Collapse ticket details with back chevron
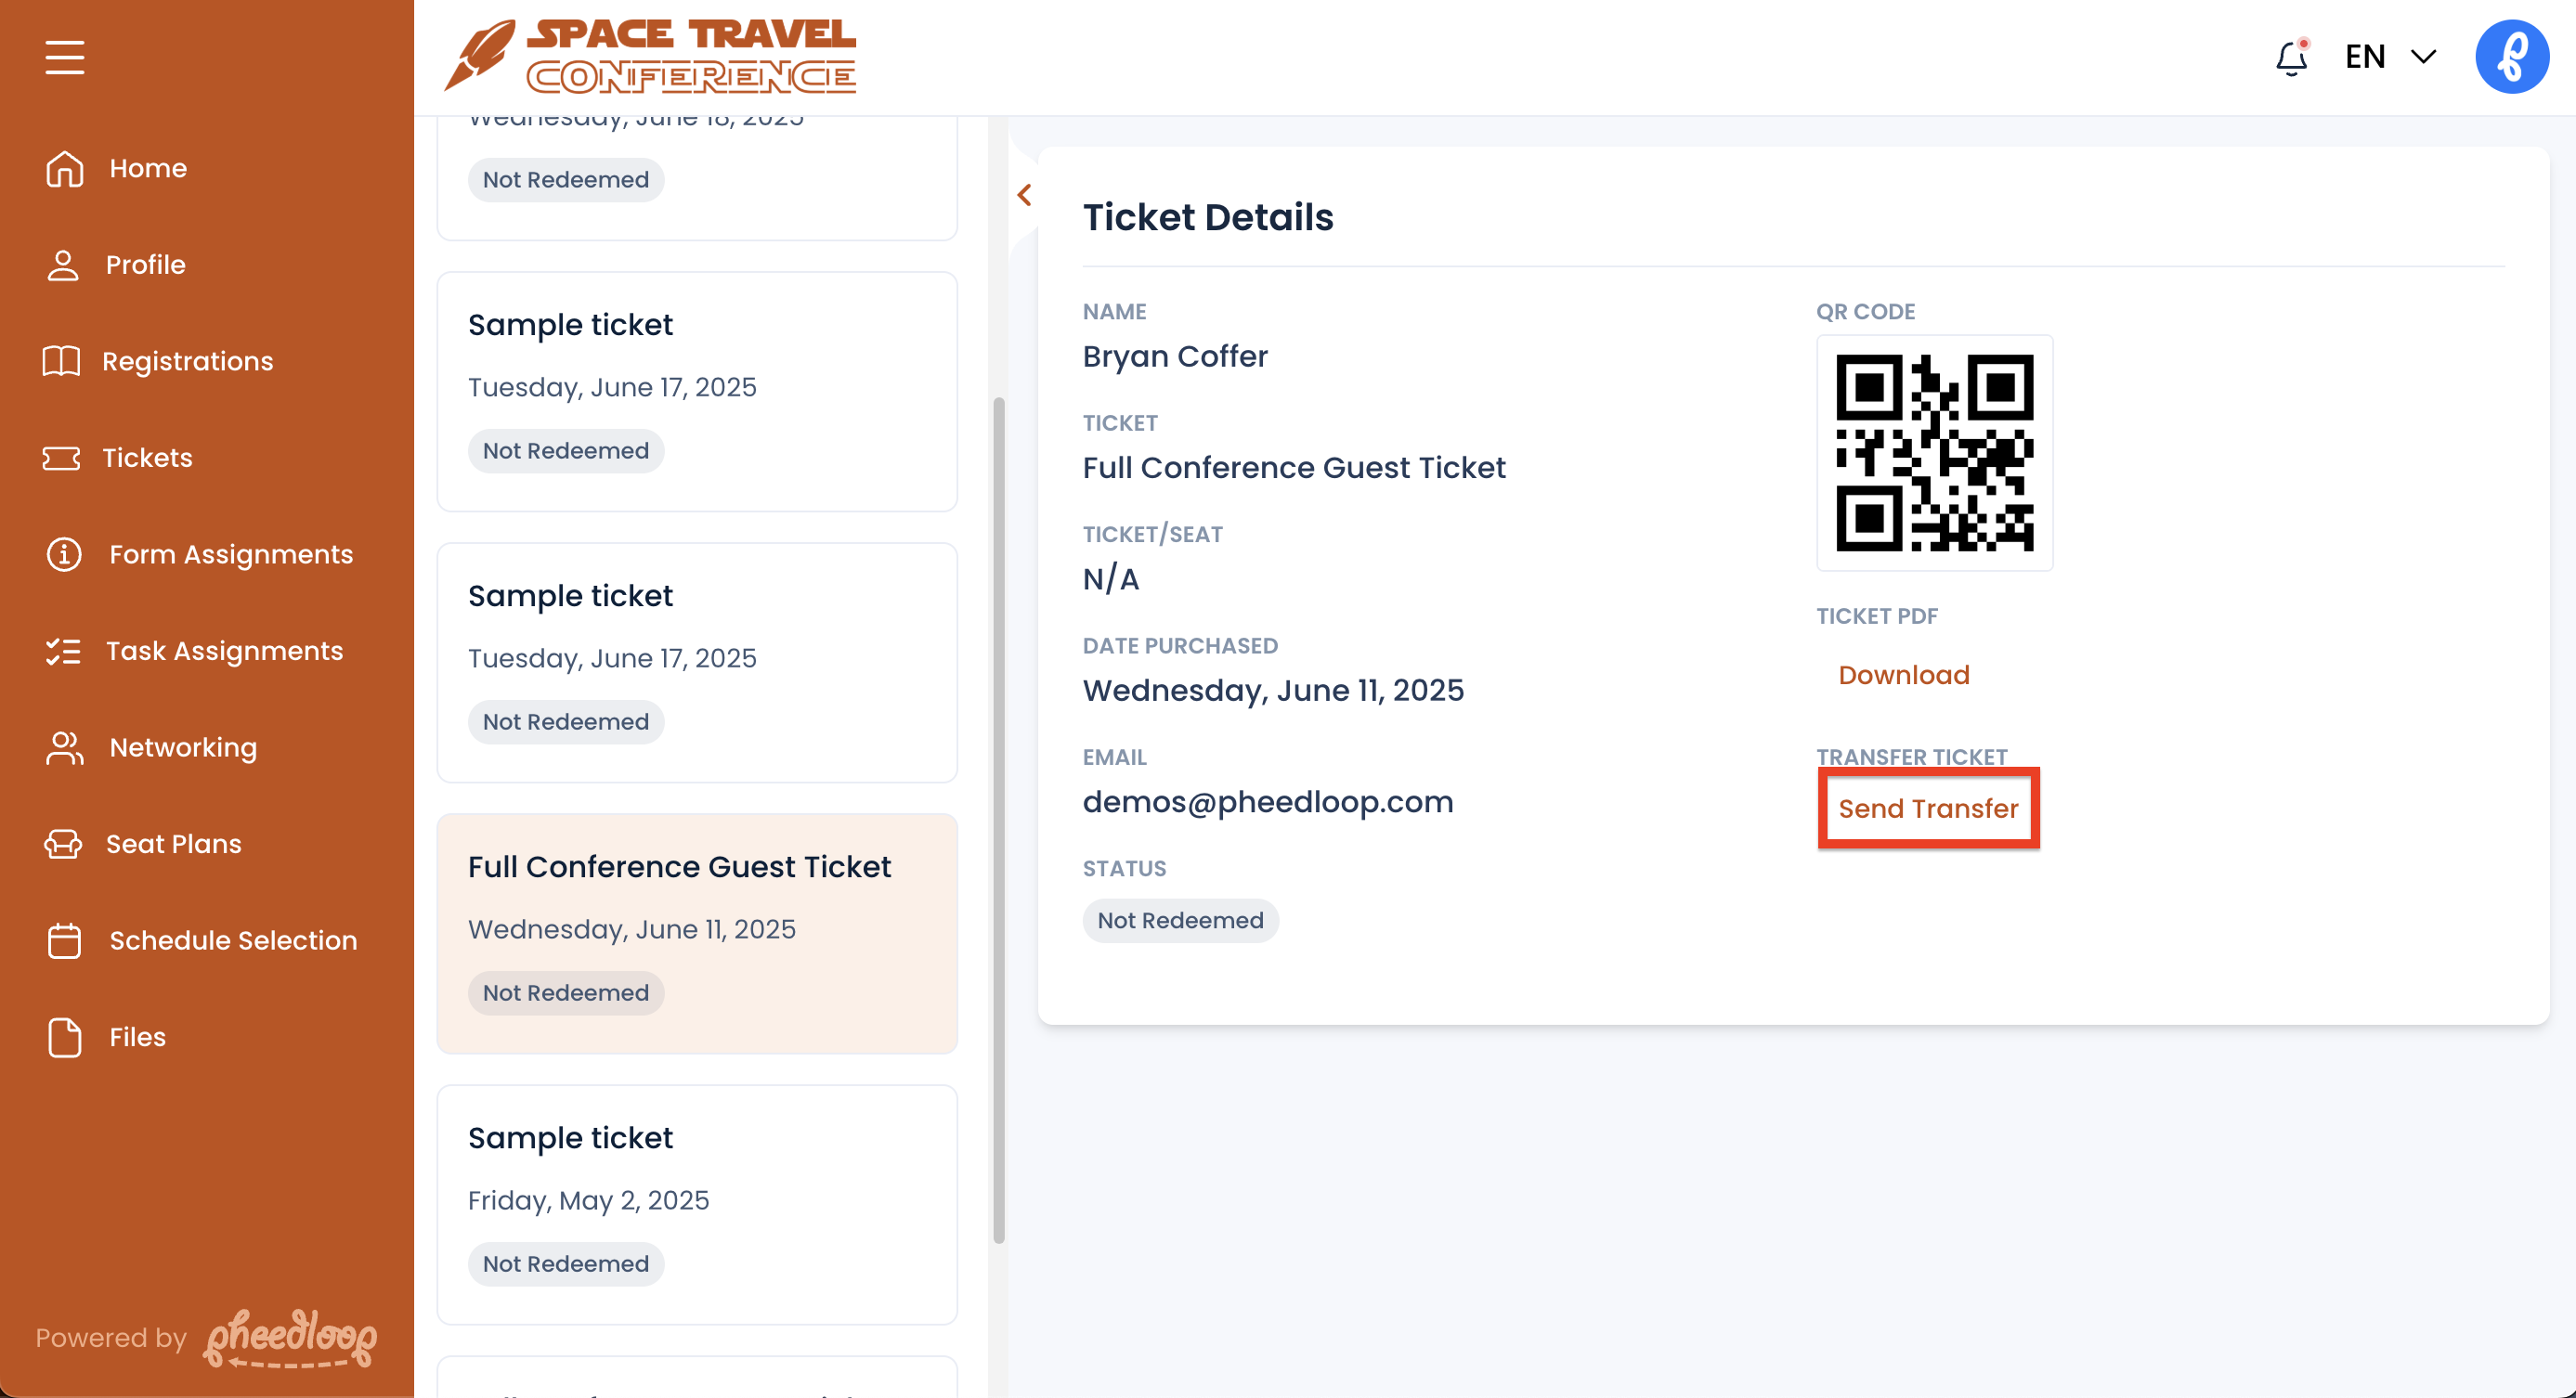Screen dimensions: 2576x1398 tap(1024, 195)
